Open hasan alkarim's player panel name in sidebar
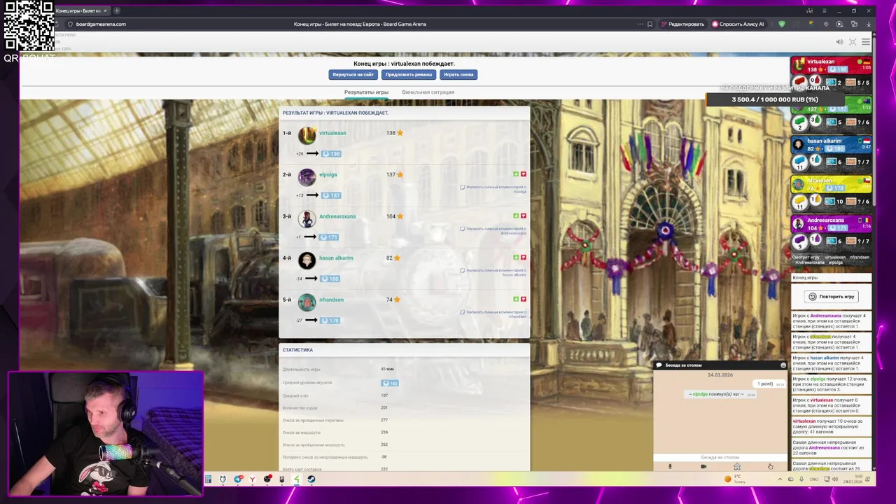This screenshot has width=896, height=504. (824, 141)
